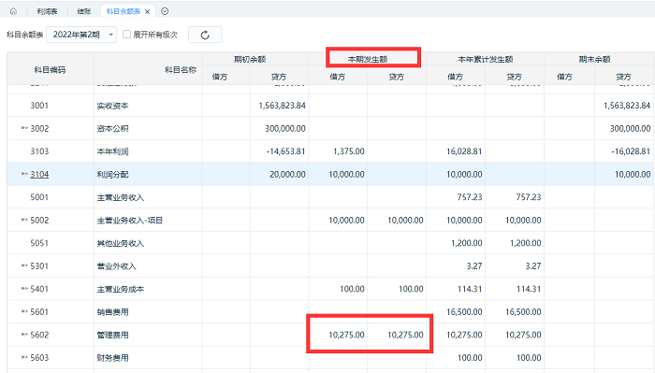Expand account 3002 资本公积

pyautogui.click(x=24, y=128)
